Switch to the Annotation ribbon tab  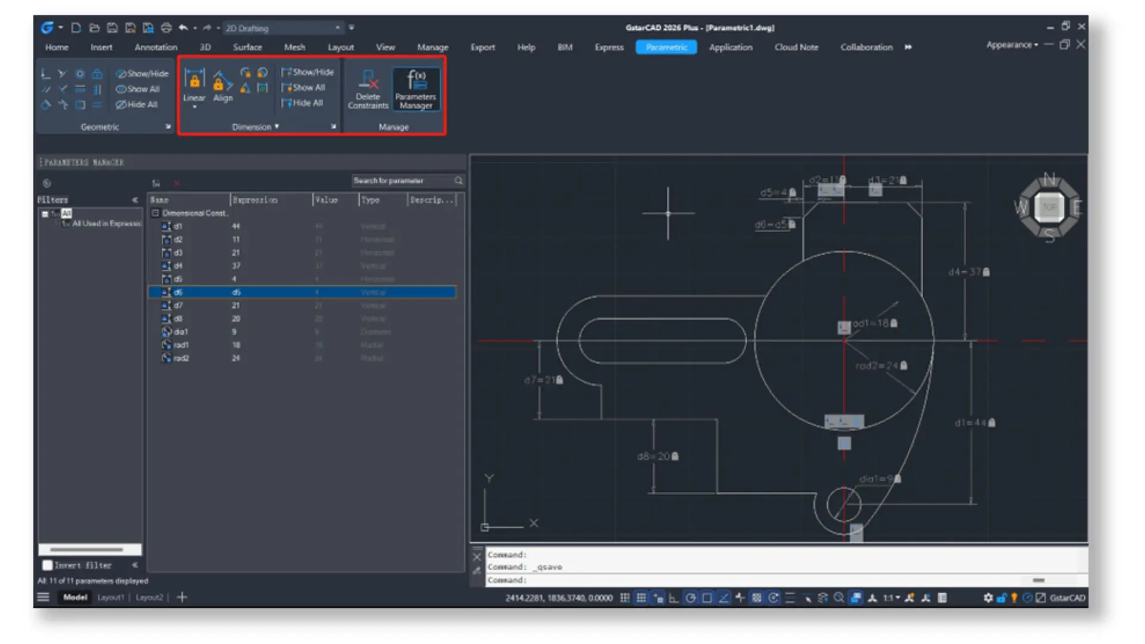(x=156, y=47)
